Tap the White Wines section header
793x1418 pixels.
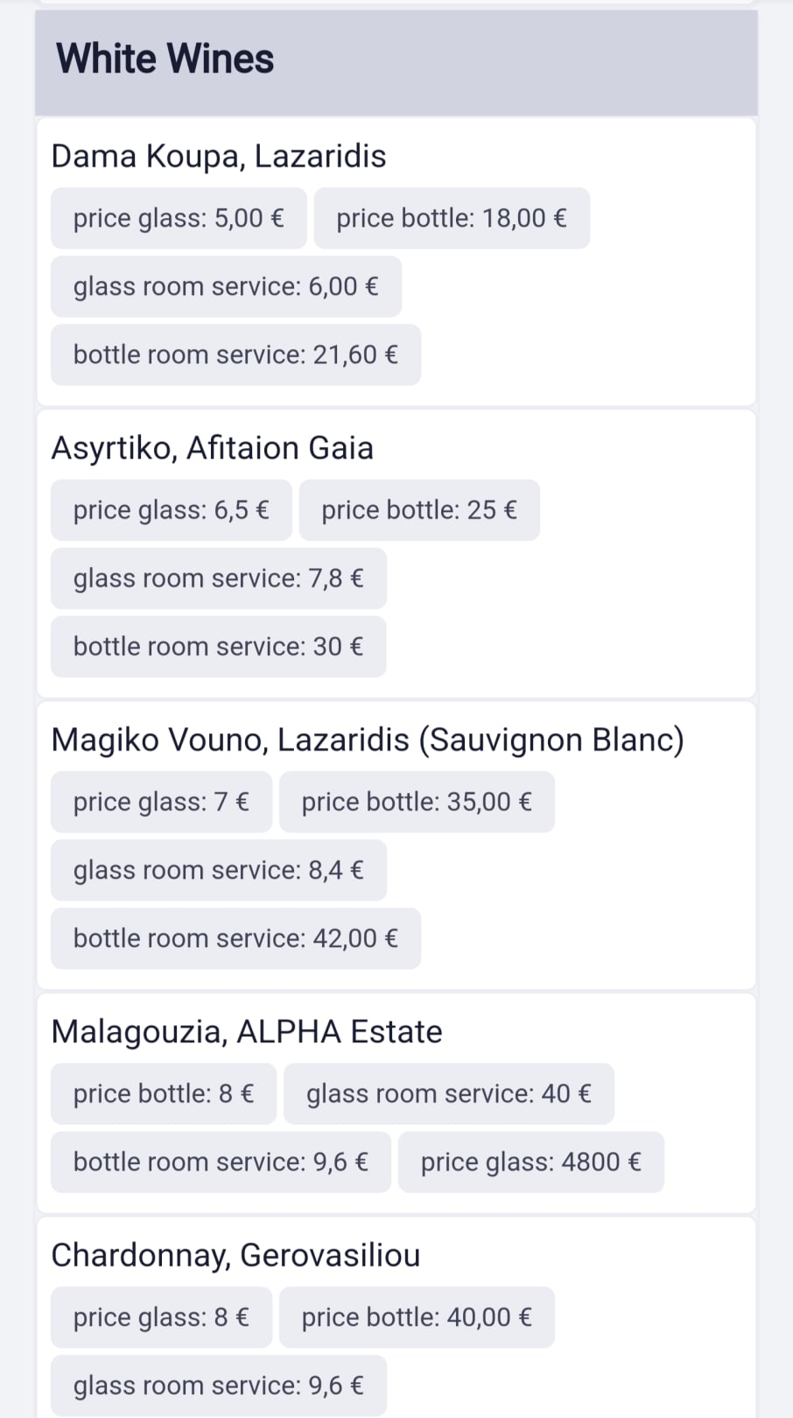[165, 60]
